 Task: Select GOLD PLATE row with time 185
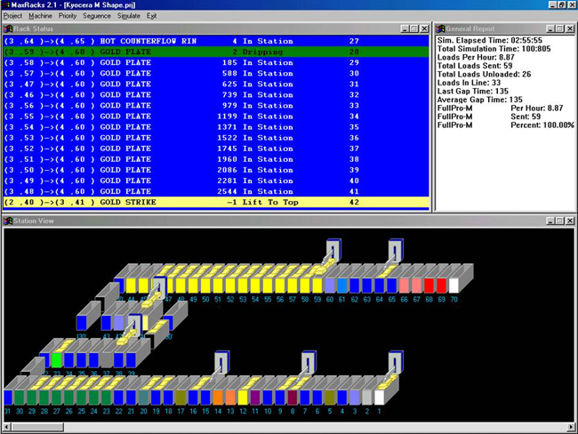point(216,62)
